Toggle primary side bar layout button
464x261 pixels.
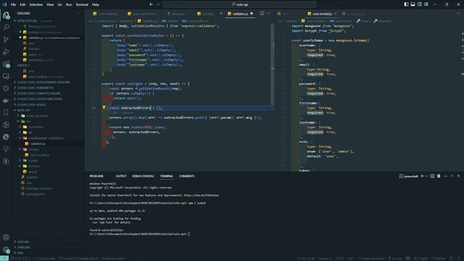tap(406, 4)
